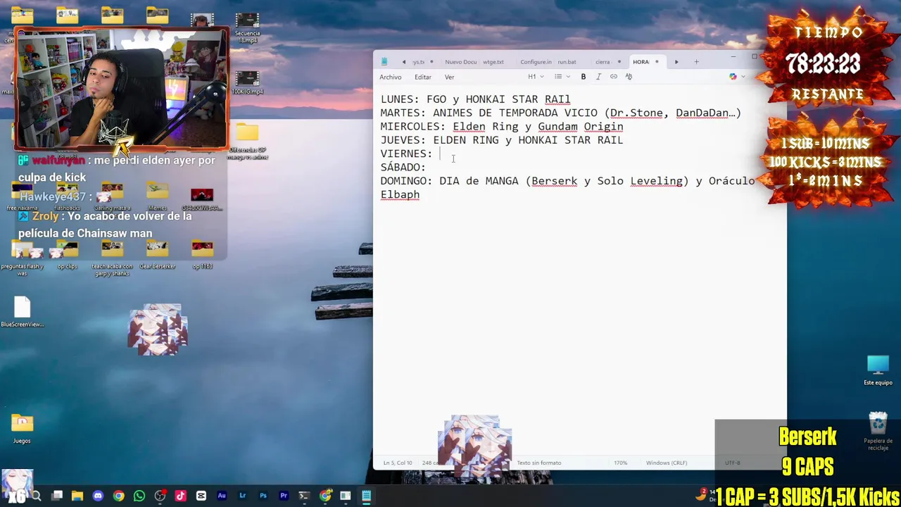
Task: Open Adobe Audition from taskbar
Action: [222, 496]
